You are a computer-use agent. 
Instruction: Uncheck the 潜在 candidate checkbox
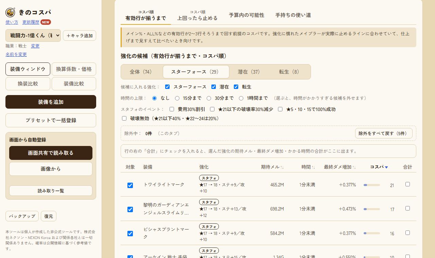213,87
